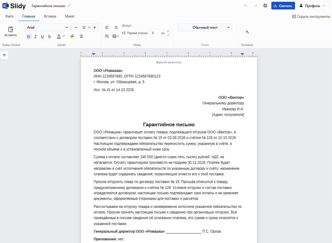The width and height of the screenshot is (332, 243).
Task: Click the word Приложения:
Action: click(x=105, y=239)
